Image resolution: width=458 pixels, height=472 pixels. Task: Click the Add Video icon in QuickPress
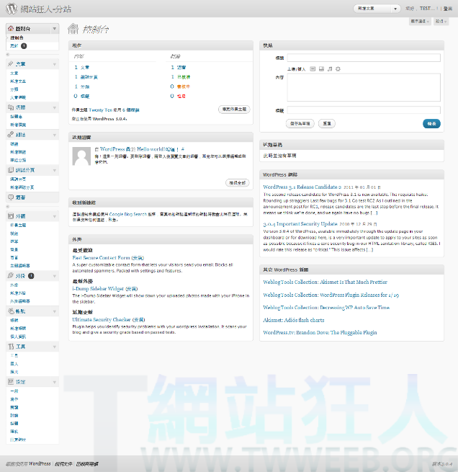[x=321, y=69]
